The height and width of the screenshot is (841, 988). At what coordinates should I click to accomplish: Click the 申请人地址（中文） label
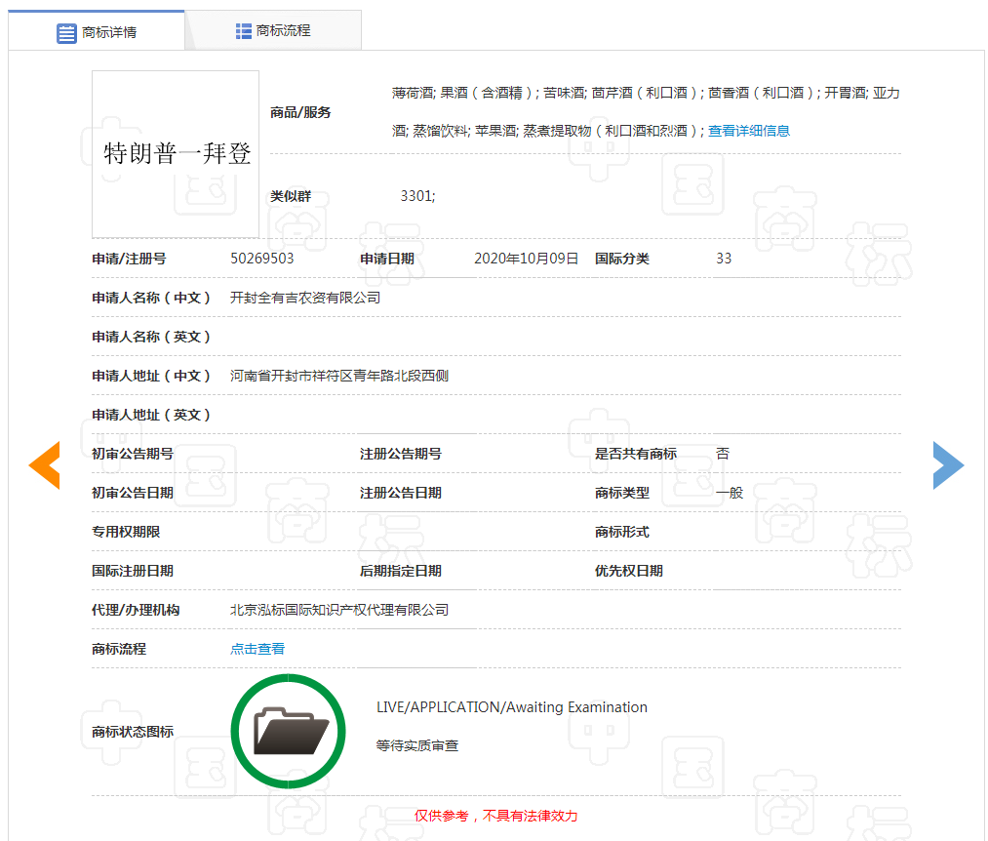(151, 376)
